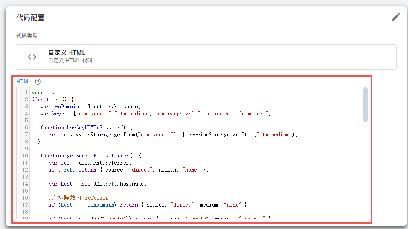
Task: Click the "utm_term" string on line 4
Action: click(254, 114)
